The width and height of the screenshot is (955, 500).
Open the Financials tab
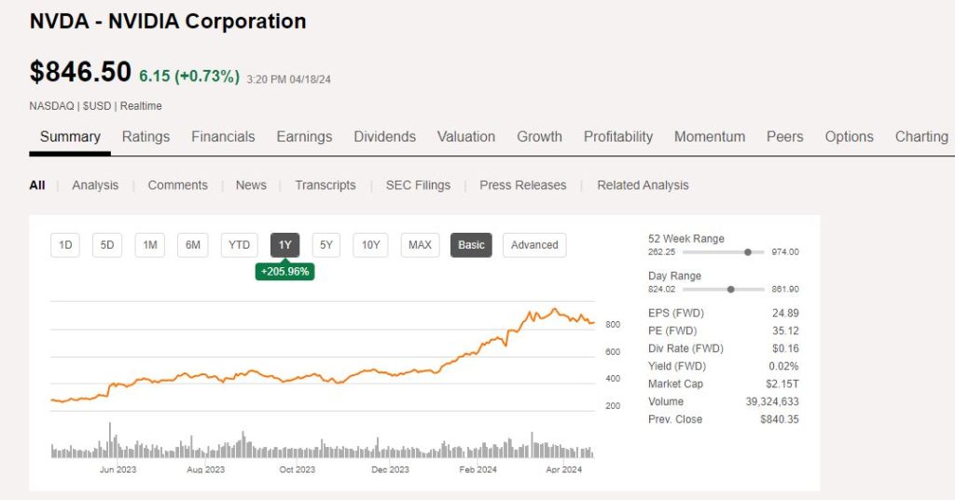click(x=223, y=137)
